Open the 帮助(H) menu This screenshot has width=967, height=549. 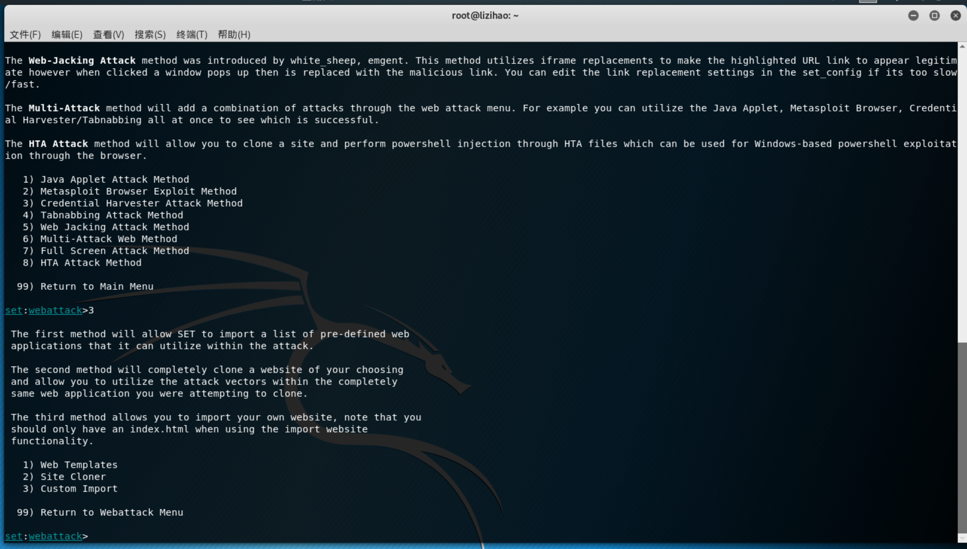click(234, 34)
